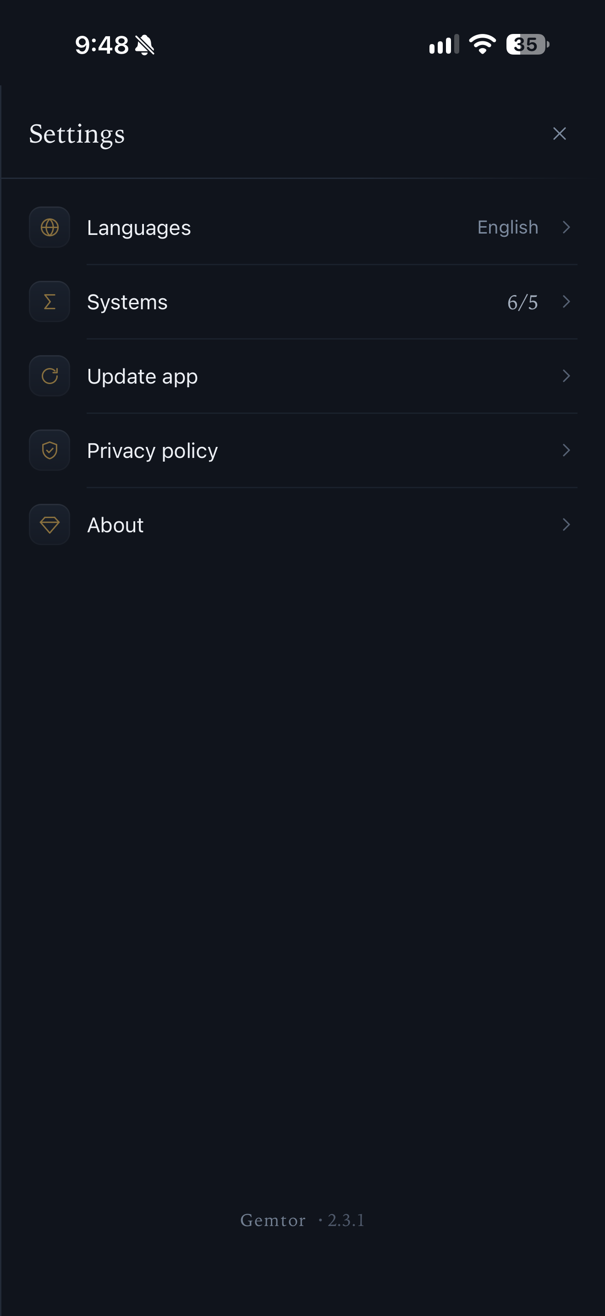Open About via its chevron arrow
The height and width of the screenshot is (1316, 605).
[x=566, y=524]
